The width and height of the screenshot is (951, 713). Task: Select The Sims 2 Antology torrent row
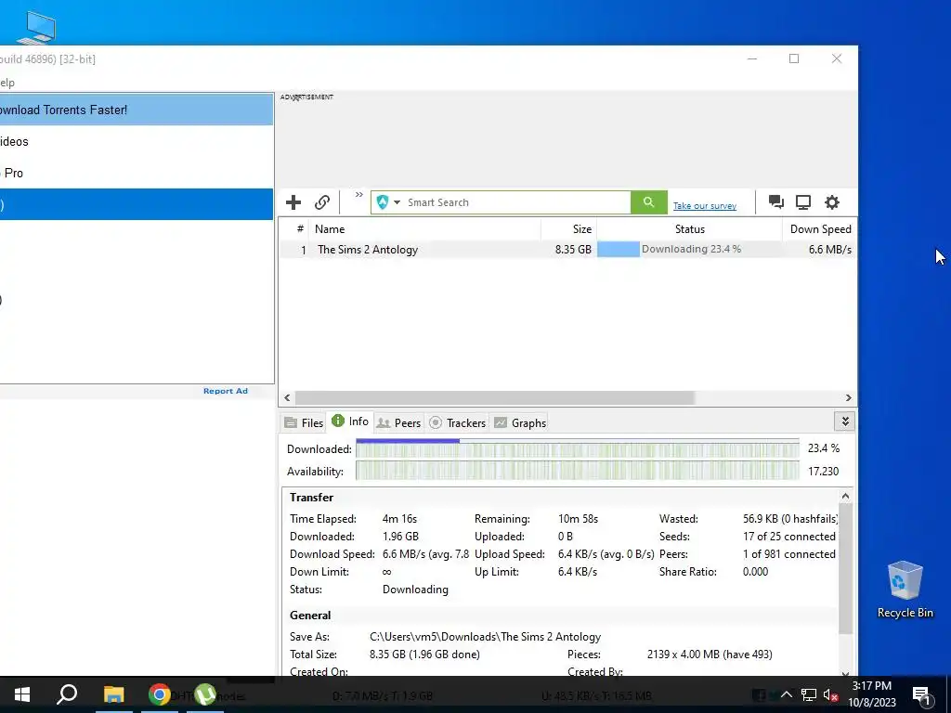tap(567, 249)
